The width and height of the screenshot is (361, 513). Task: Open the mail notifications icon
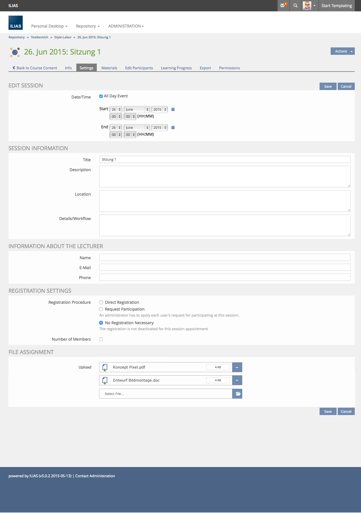[283, 5]
